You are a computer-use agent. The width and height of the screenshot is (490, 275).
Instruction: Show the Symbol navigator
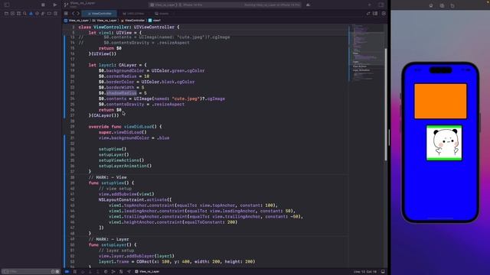18,14
